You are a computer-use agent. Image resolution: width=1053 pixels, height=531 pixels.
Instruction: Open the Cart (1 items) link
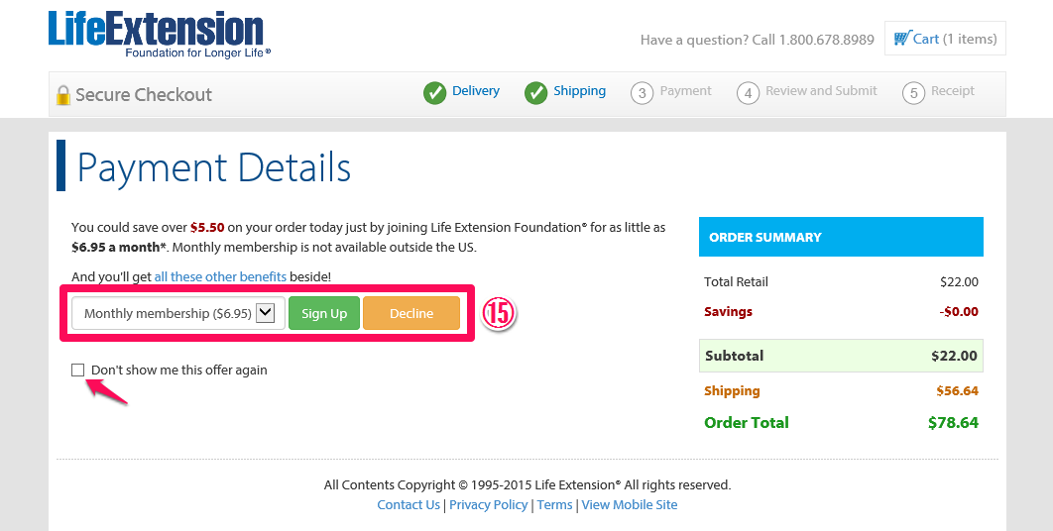[954, 39]
